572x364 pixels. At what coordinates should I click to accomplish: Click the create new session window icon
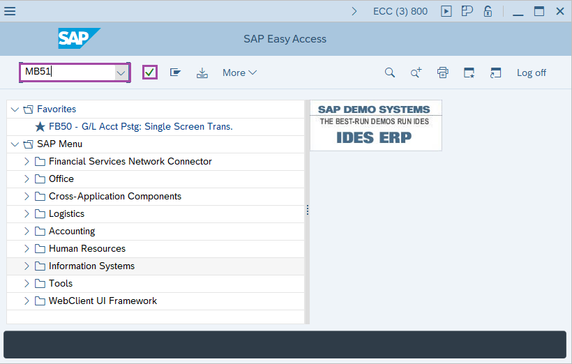point(469,73)
